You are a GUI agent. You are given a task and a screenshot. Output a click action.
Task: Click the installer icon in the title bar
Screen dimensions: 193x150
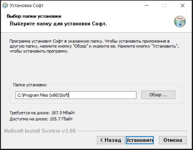click(x=5, y=5)
